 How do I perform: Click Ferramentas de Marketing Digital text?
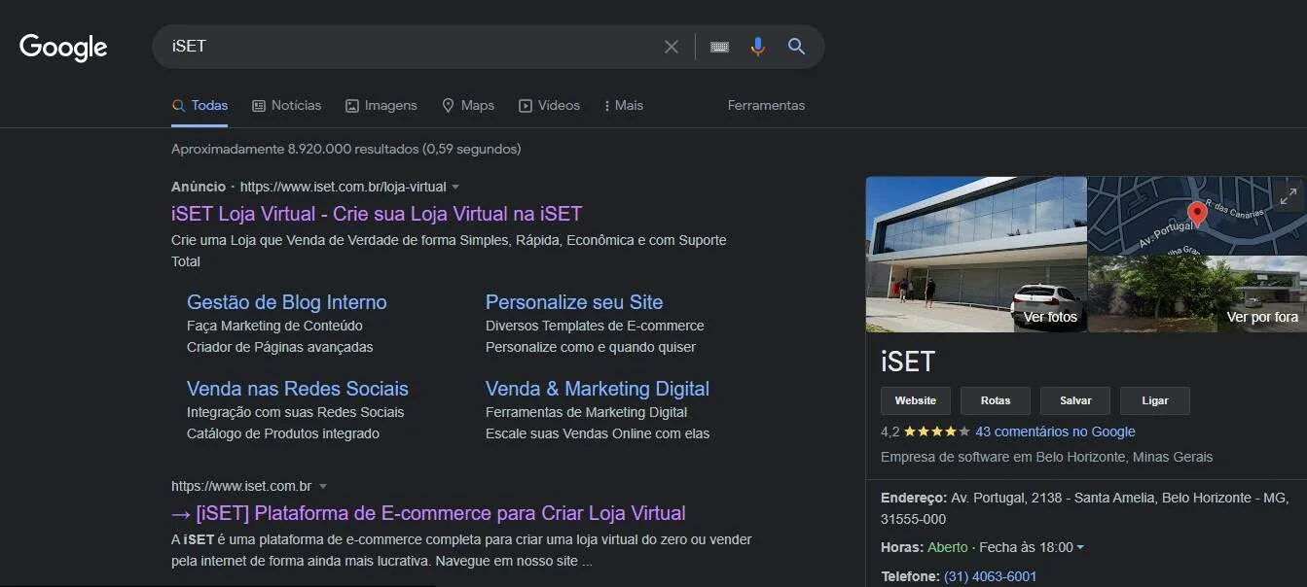(586, 412)
